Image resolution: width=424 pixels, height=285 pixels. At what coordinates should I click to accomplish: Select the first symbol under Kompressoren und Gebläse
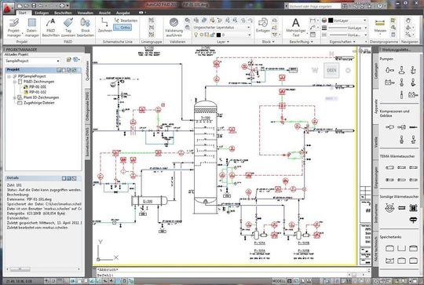pos(389,127)
